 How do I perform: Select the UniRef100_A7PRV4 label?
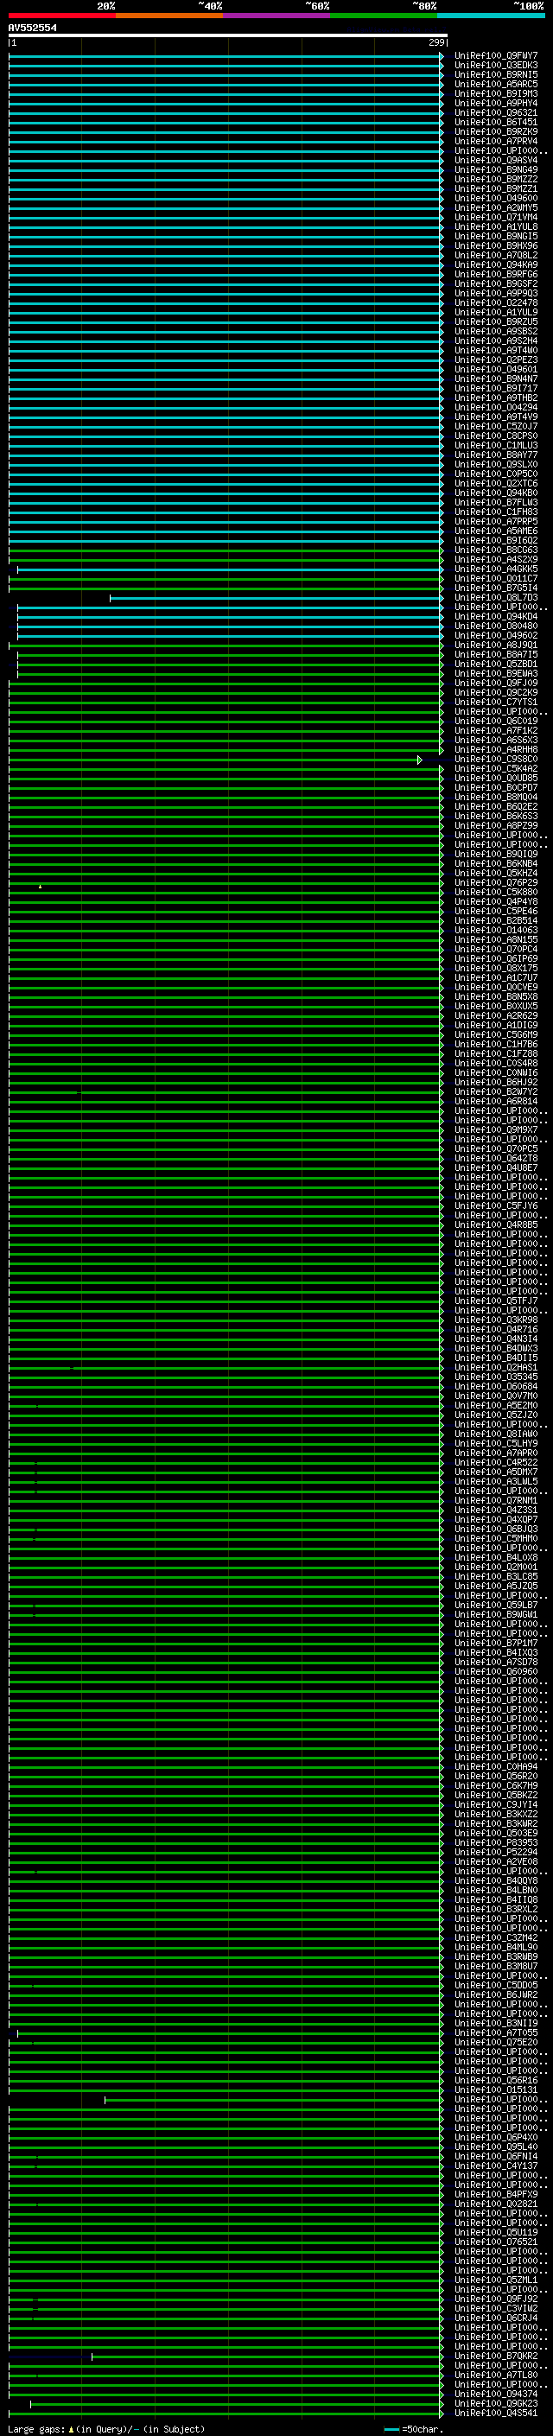(x=496, y=141)
